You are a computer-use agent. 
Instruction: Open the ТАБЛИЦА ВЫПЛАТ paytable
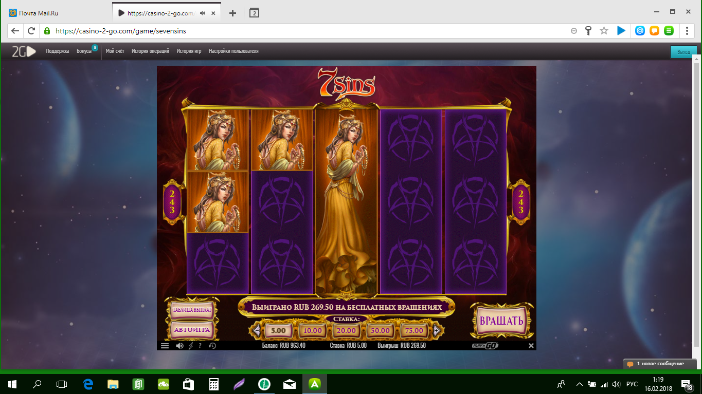(192, 310)
